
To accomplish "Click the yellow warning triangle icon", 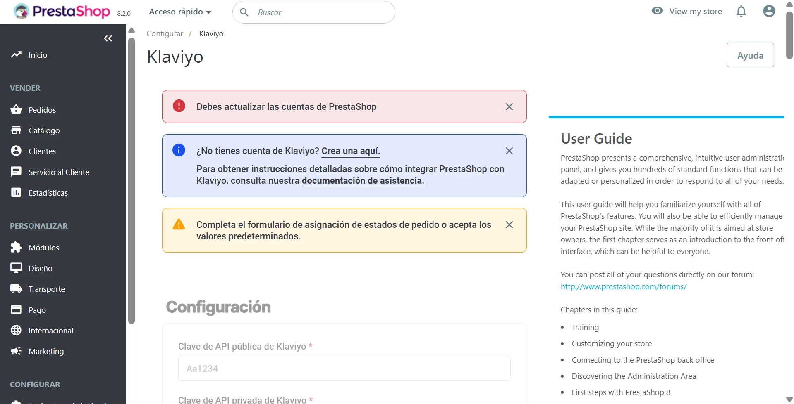I will coord(179,224).
